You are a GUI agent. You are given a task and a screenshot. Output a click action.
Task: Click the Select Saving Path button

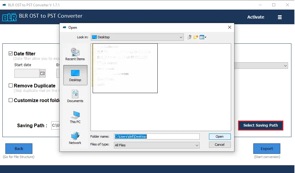(260, 125)
